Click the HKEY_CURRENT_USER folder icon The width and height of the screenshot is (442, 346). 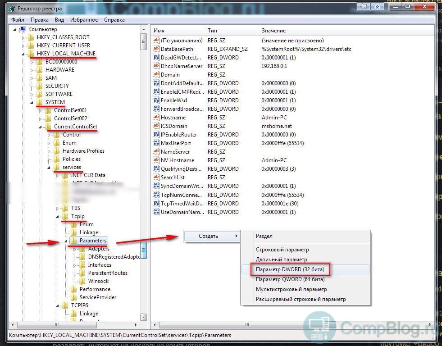point(31,46)
